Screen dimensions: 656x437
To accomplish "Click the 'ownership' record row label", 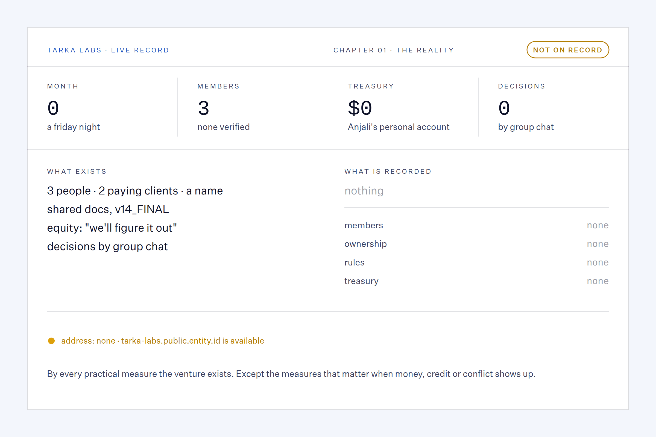I will [x=366, y=244].
